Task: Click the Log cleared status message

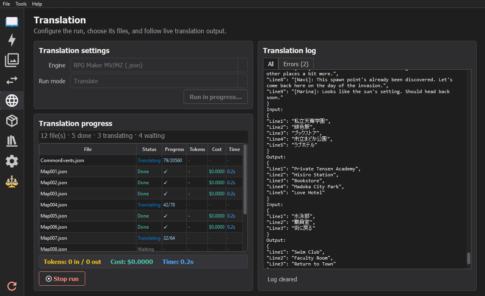Action: click(x=282, y=279)
